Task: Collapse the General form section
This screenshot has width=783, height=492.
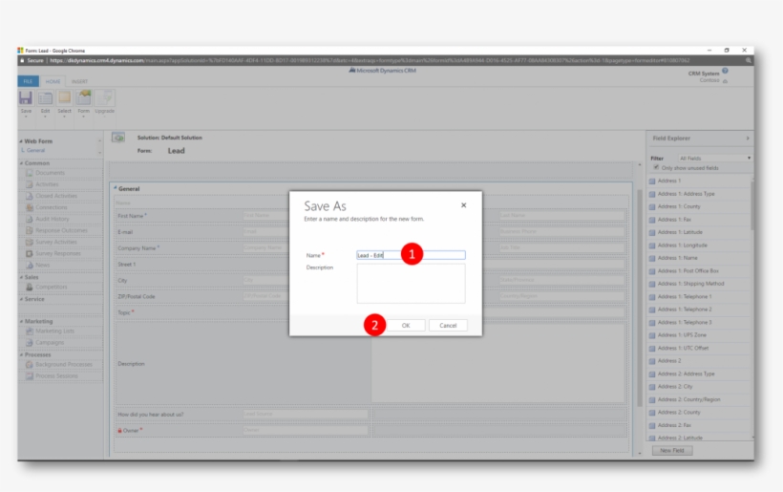Action: pyautogui.click(x=116, y=188)
